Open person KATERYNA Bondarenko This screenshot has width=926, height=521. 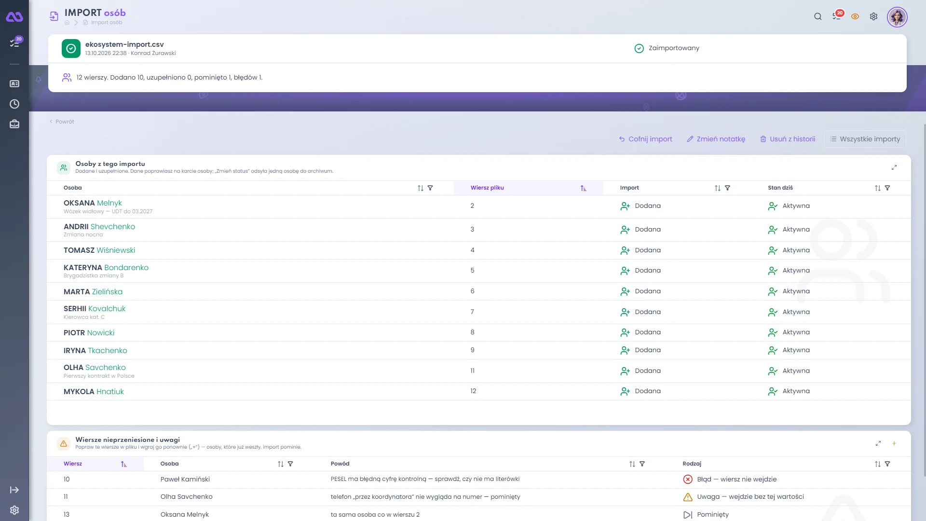(x=106, y=268)
